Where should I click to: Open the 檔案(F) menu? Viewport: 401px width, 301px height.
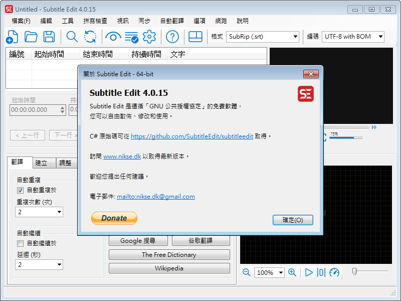click(21, 21)
